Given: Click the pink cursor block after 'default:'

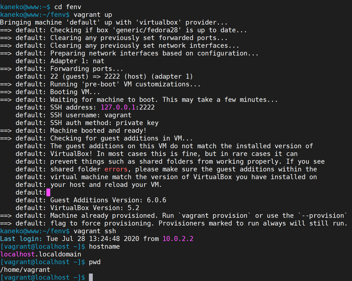Looking at the screenshot, I should click(48, 192).
